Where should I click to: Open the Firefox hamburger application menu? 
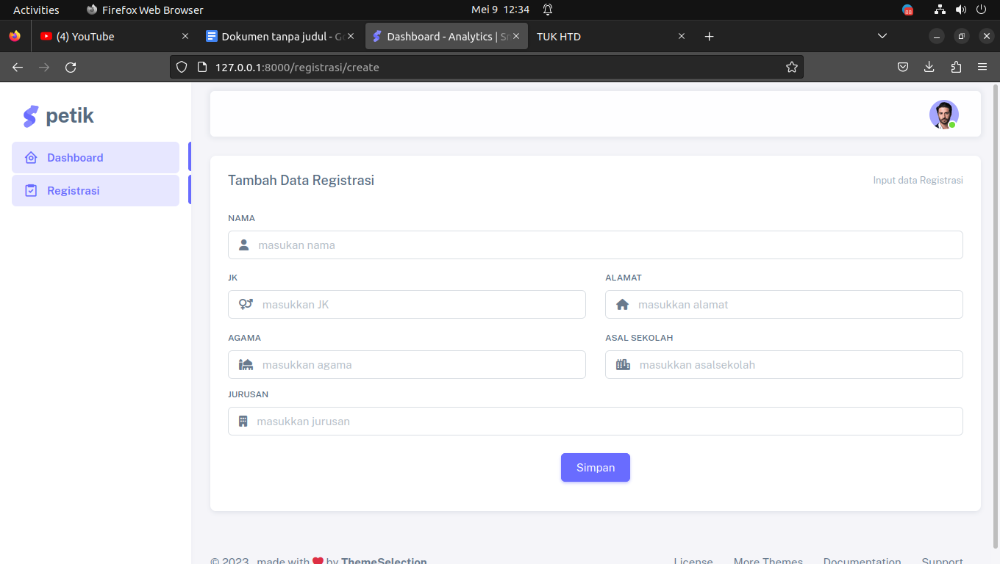(x=982, y=67)
